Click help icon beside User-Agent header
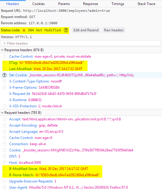 click(x=4, y=187)
